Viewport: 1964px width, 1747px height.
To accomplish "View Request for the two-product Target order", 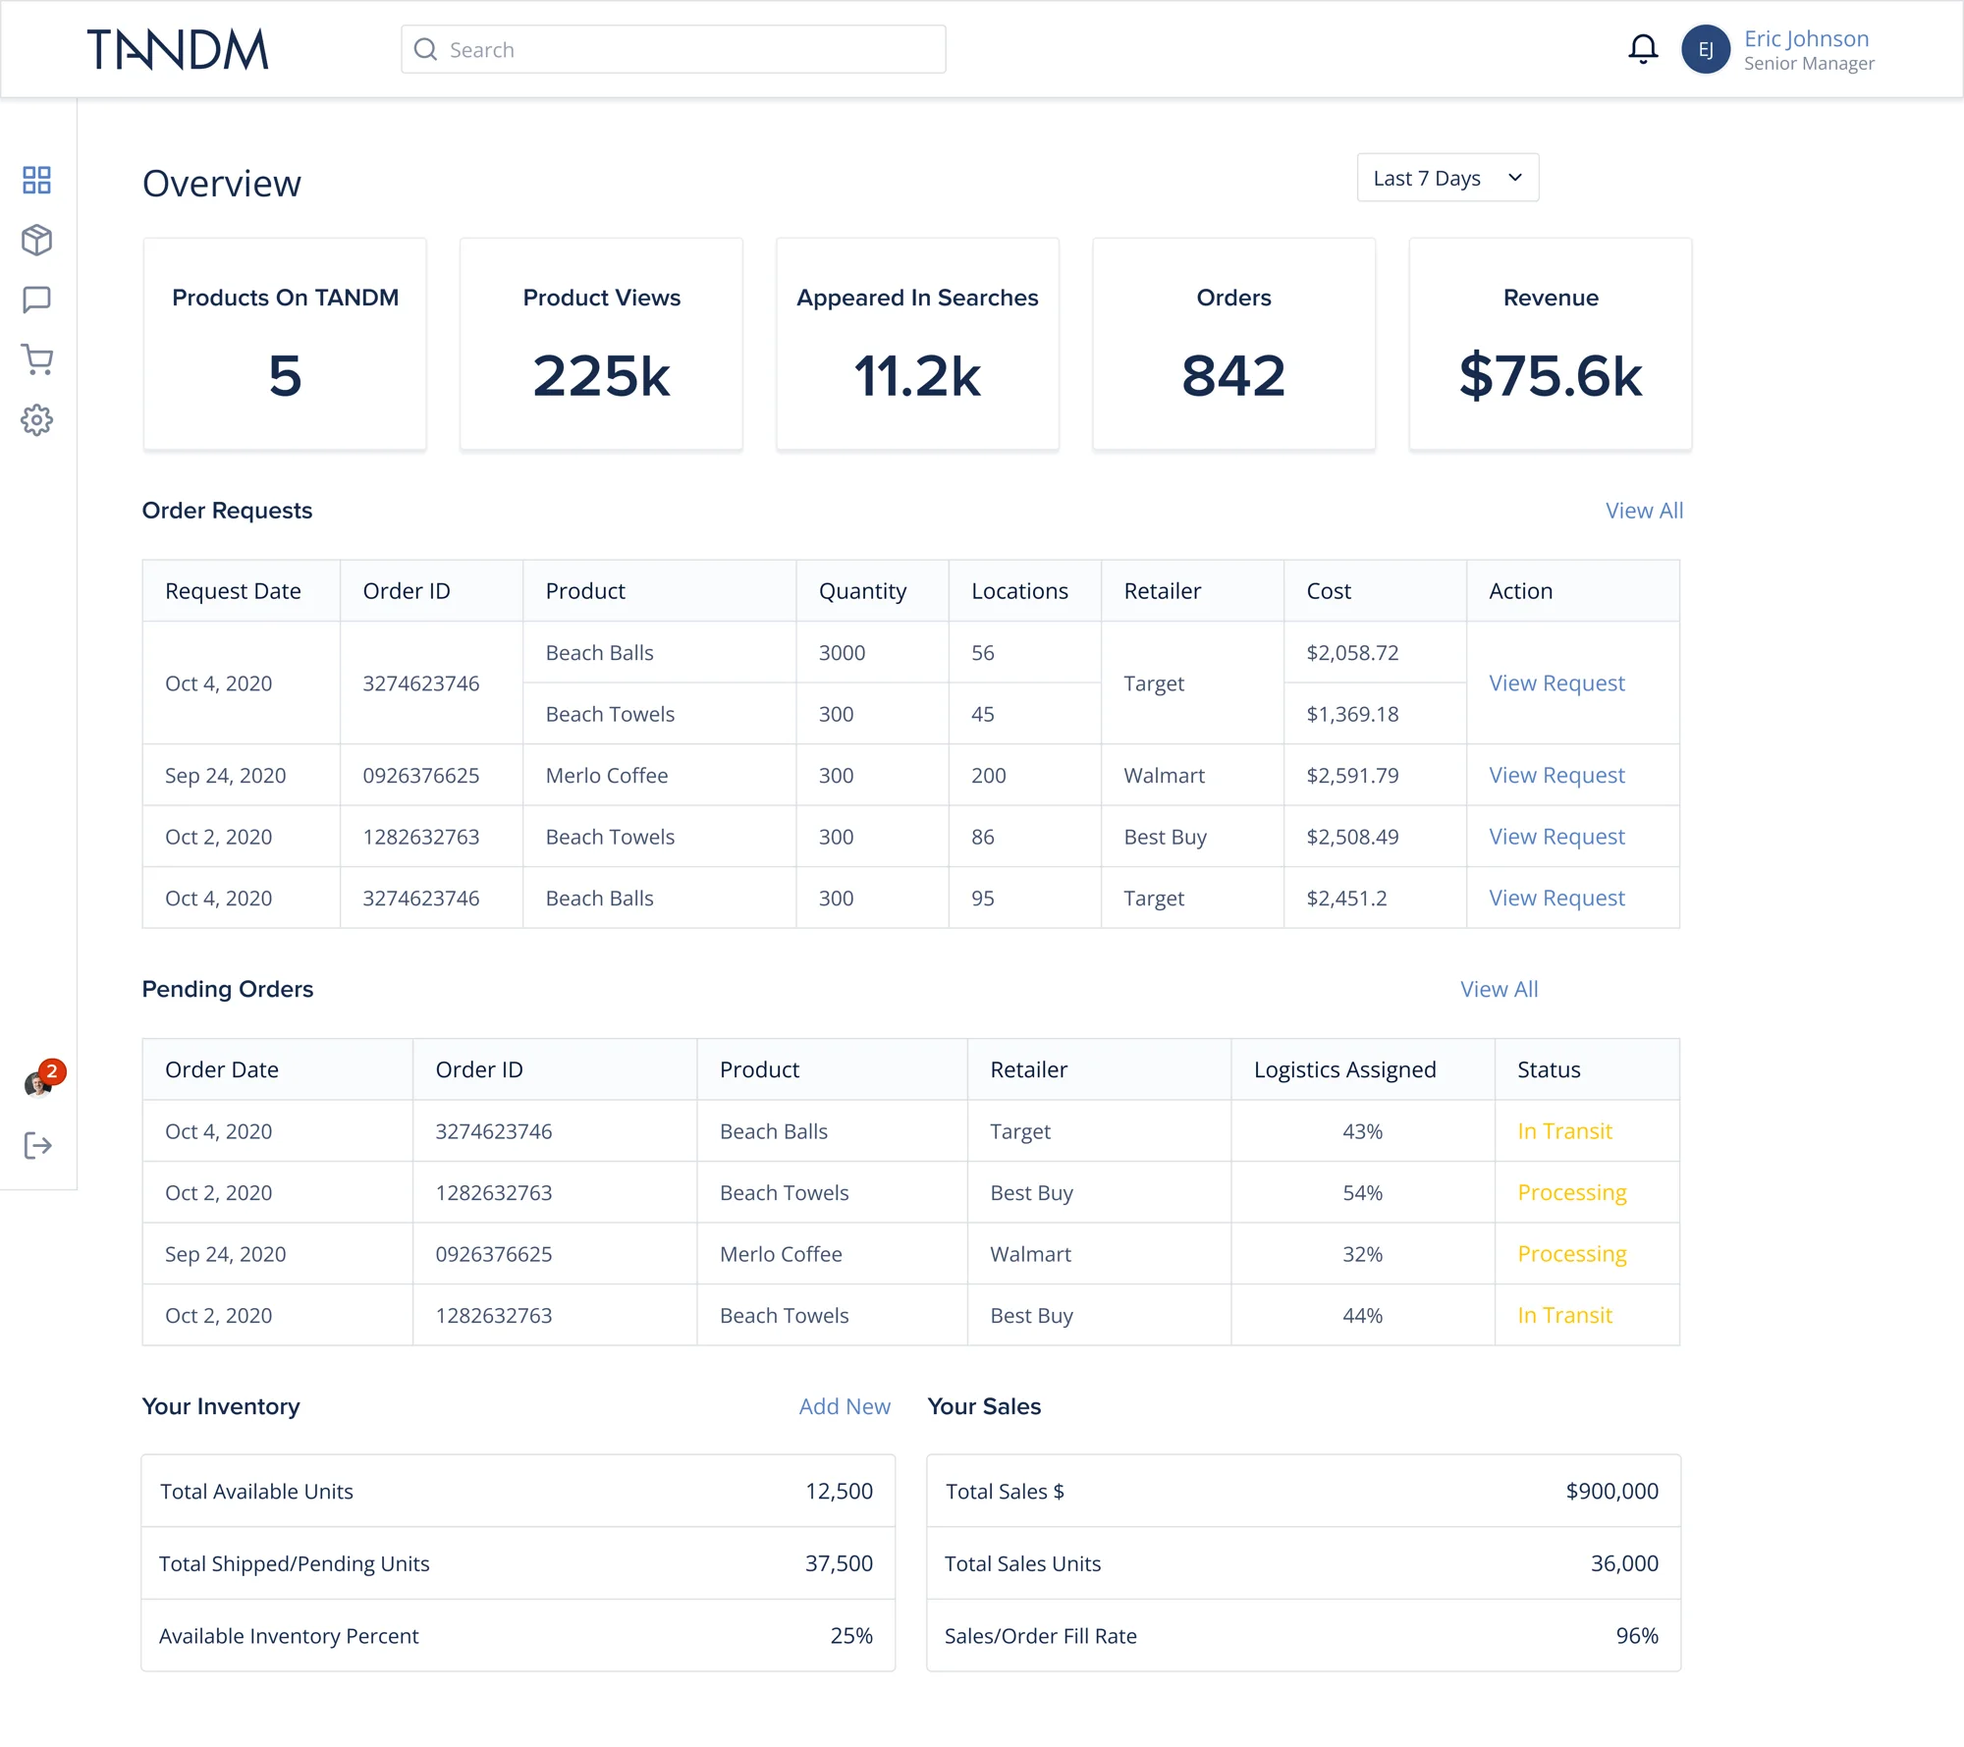I will pos(1556,683).
